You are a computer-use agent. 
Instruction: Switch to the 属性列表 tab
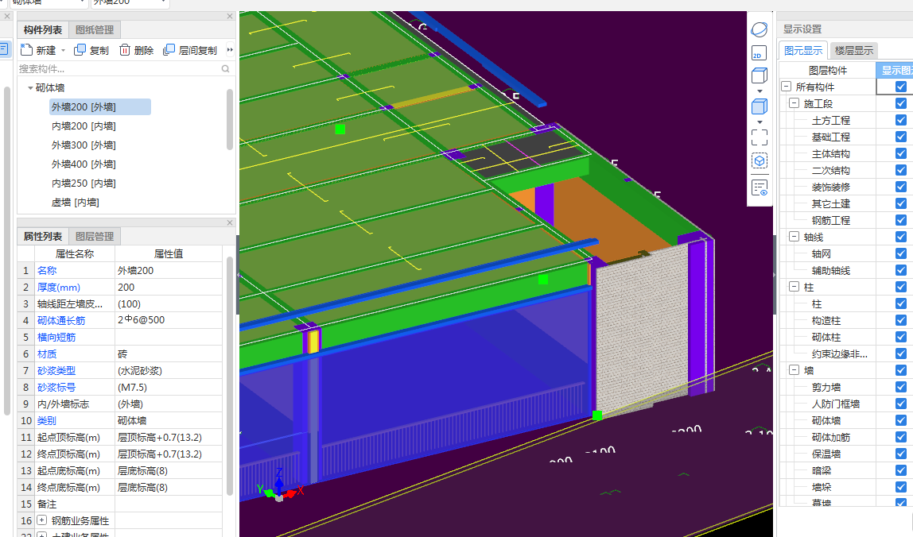42,236
